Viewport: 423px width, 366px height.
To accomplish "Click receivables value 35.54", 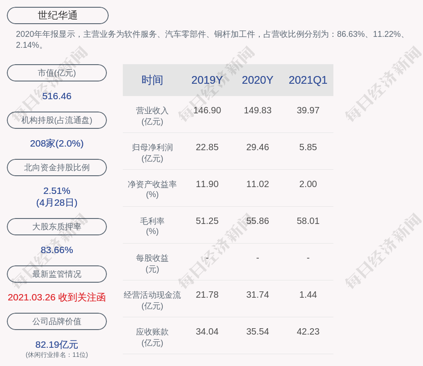I will (257, 331).
